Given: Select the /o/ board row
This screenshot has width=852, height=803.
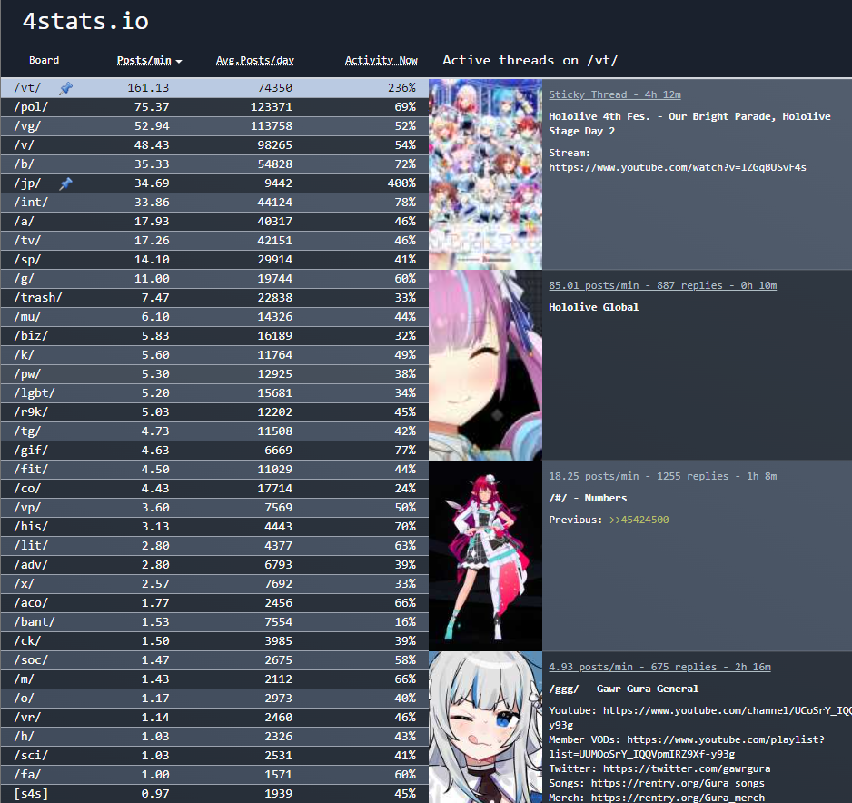Looking at the screenshot, I should coord(214,699).
